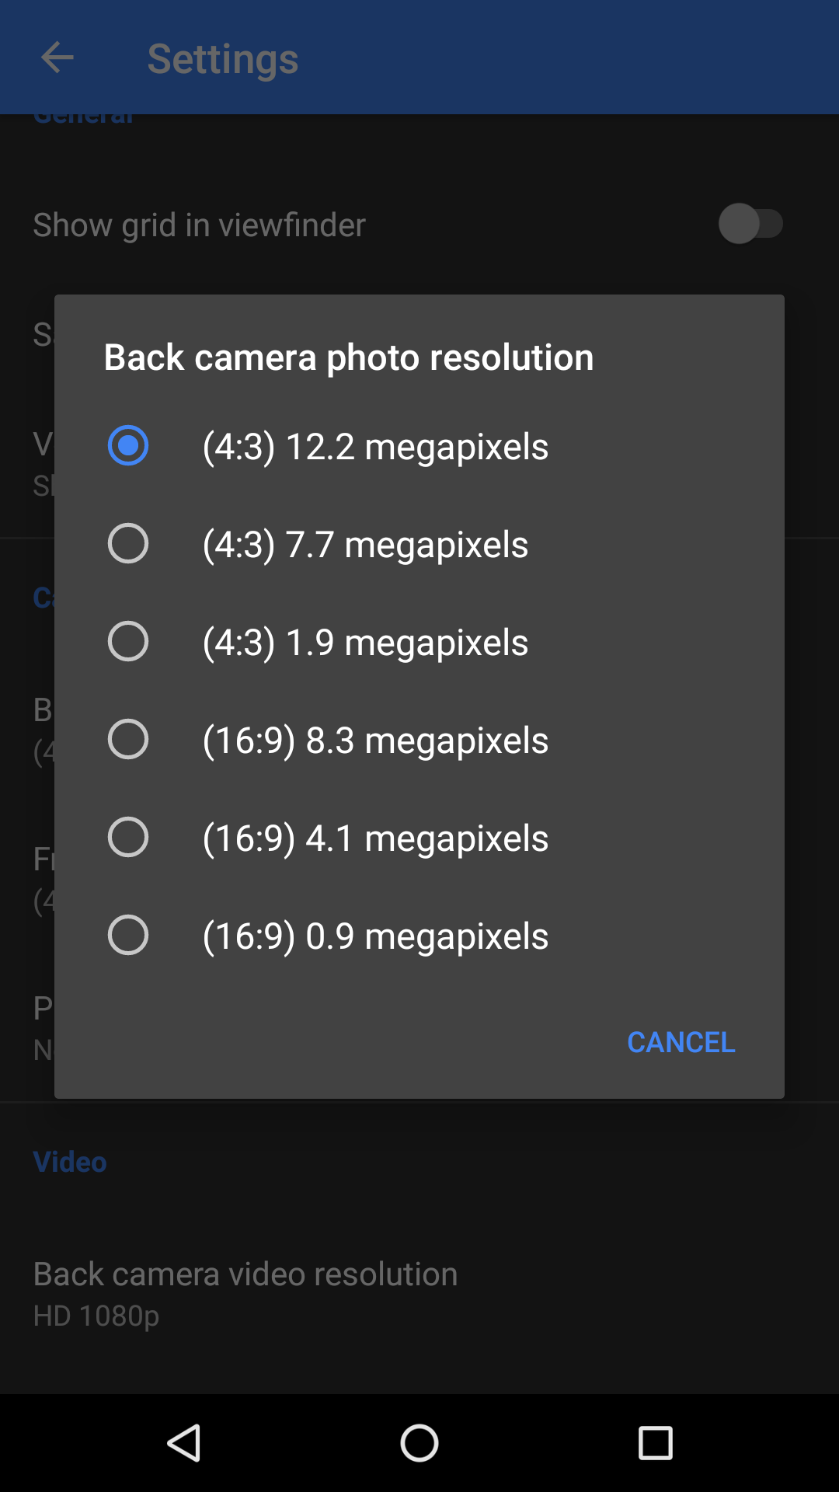The width and height of the screenshot is (839, 1492).
Task: Select (4:3) 1.9 megapixels radio button
Action: click(x=128, y=641)
